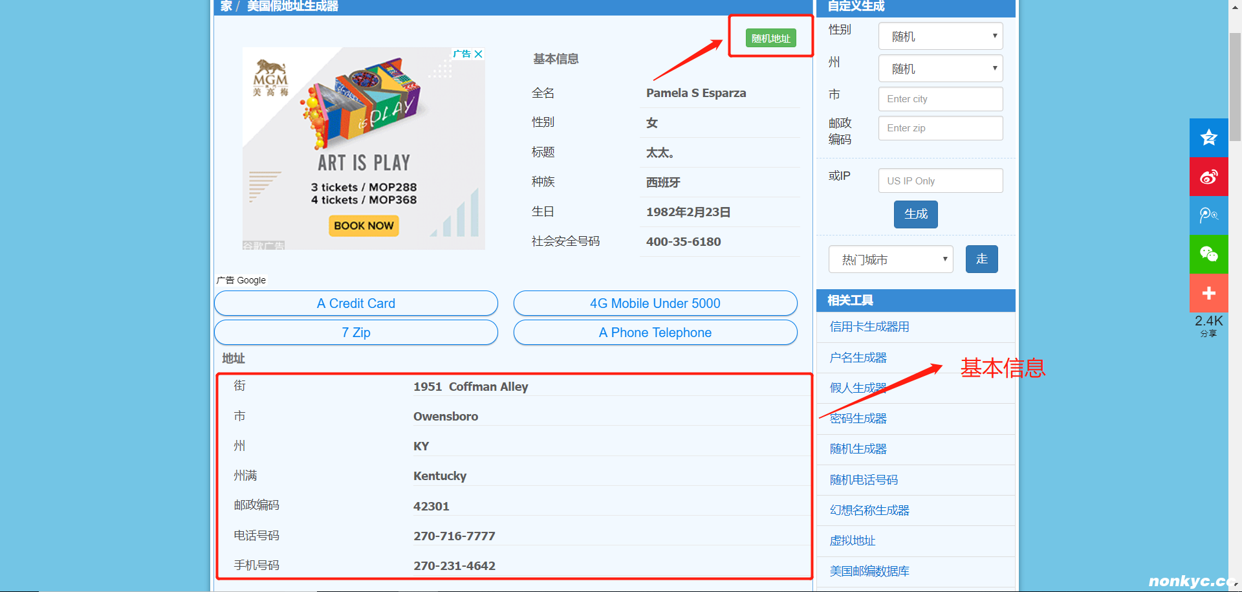Image resolution: width=1242 pixels, height=592 pixels.
Task: Click the Enter city input field
Action: pos(940,99)
